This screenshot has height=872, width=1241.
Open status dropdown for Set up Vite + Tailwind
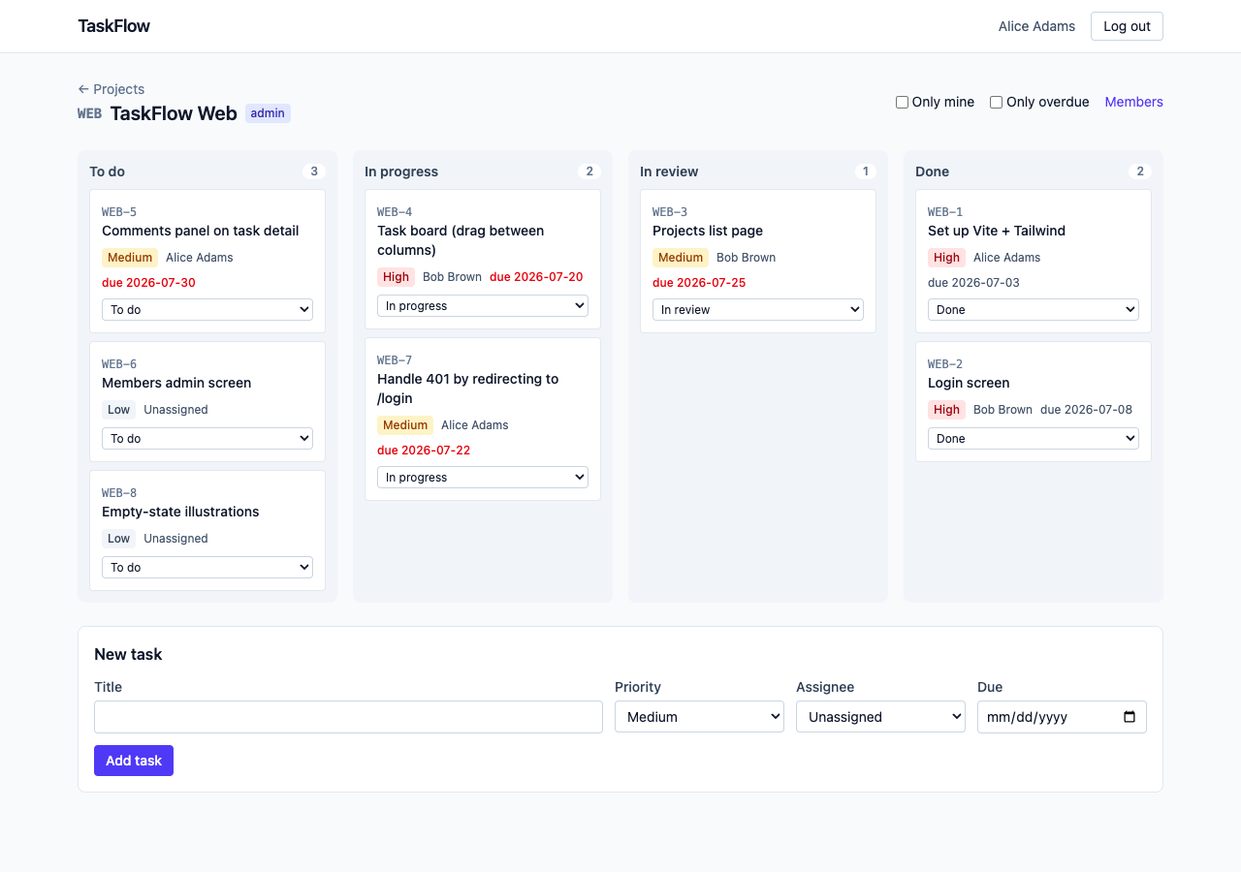[x=1034, y=310]
